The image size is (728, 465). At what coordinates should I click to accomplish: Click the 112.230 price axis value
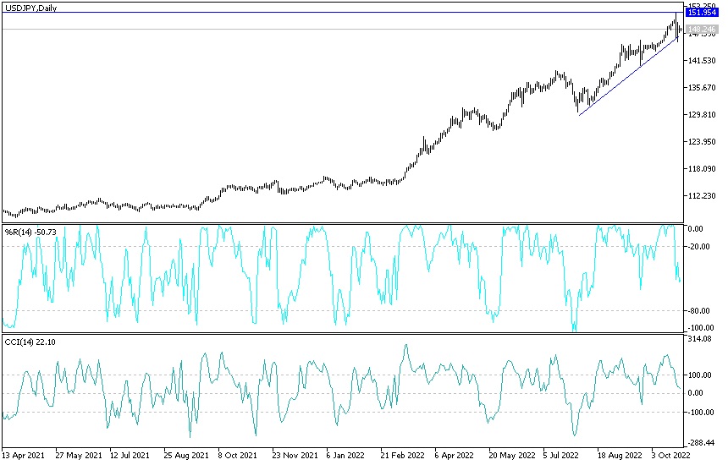702,195
